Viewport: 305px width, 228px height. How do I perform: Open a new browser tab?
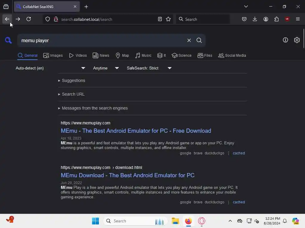tap(86, 7)
